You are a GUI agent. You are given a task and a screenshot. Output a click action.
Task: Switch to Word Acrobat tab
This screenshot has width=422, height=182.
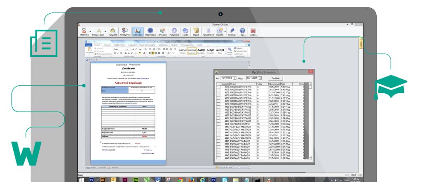click(x=199, y=45)
